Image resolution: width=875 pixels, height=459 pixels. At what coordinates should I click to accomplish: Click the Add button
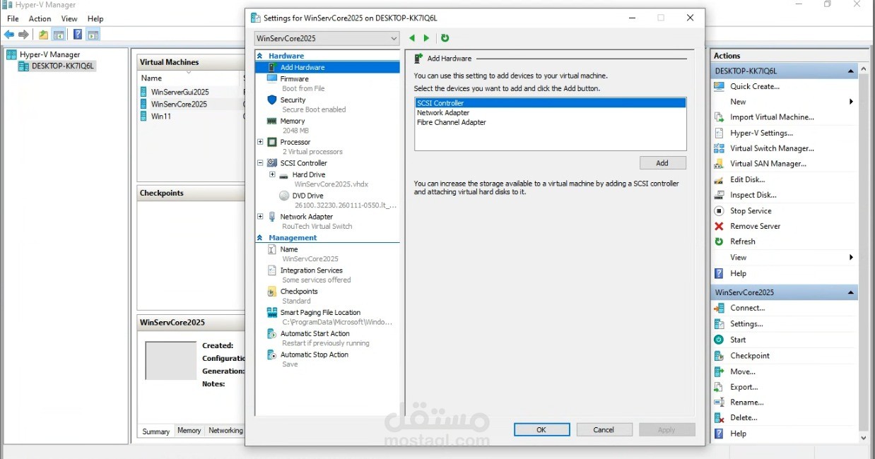[x=662, y=163]
